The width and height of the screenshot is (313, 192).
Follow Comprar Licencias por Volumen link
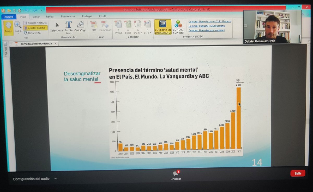tap(207, 30)
